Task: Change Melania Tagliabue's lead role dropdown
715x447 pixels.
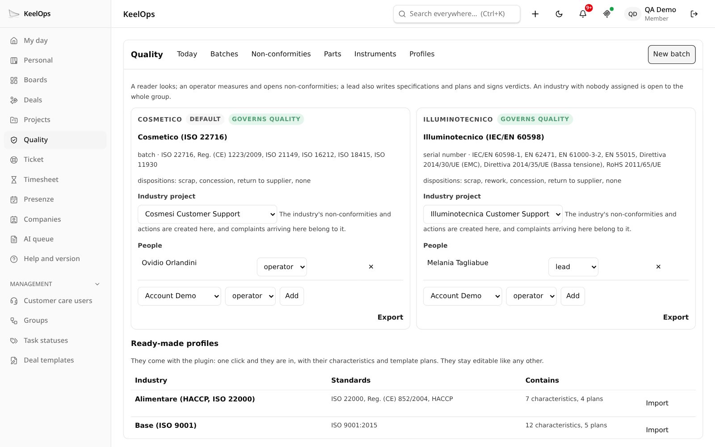Action: (x=573, y=267)
